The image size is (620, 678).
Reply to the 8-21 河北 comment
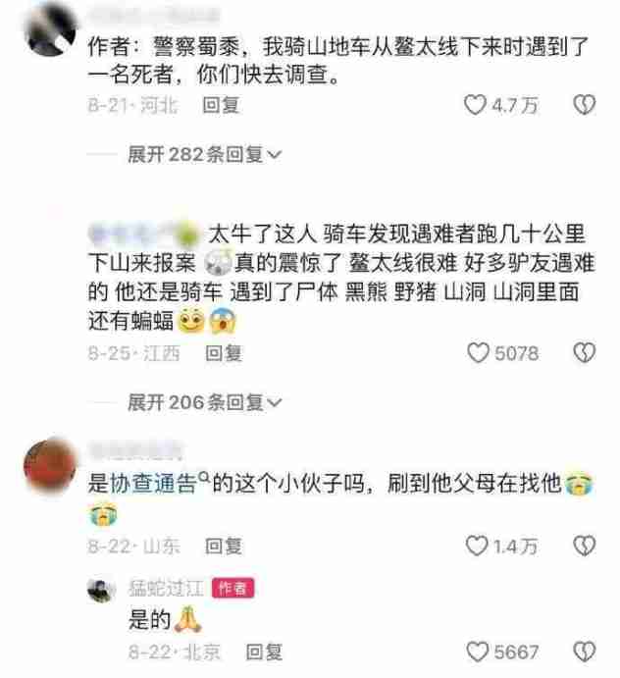click(x=221, y=105)
